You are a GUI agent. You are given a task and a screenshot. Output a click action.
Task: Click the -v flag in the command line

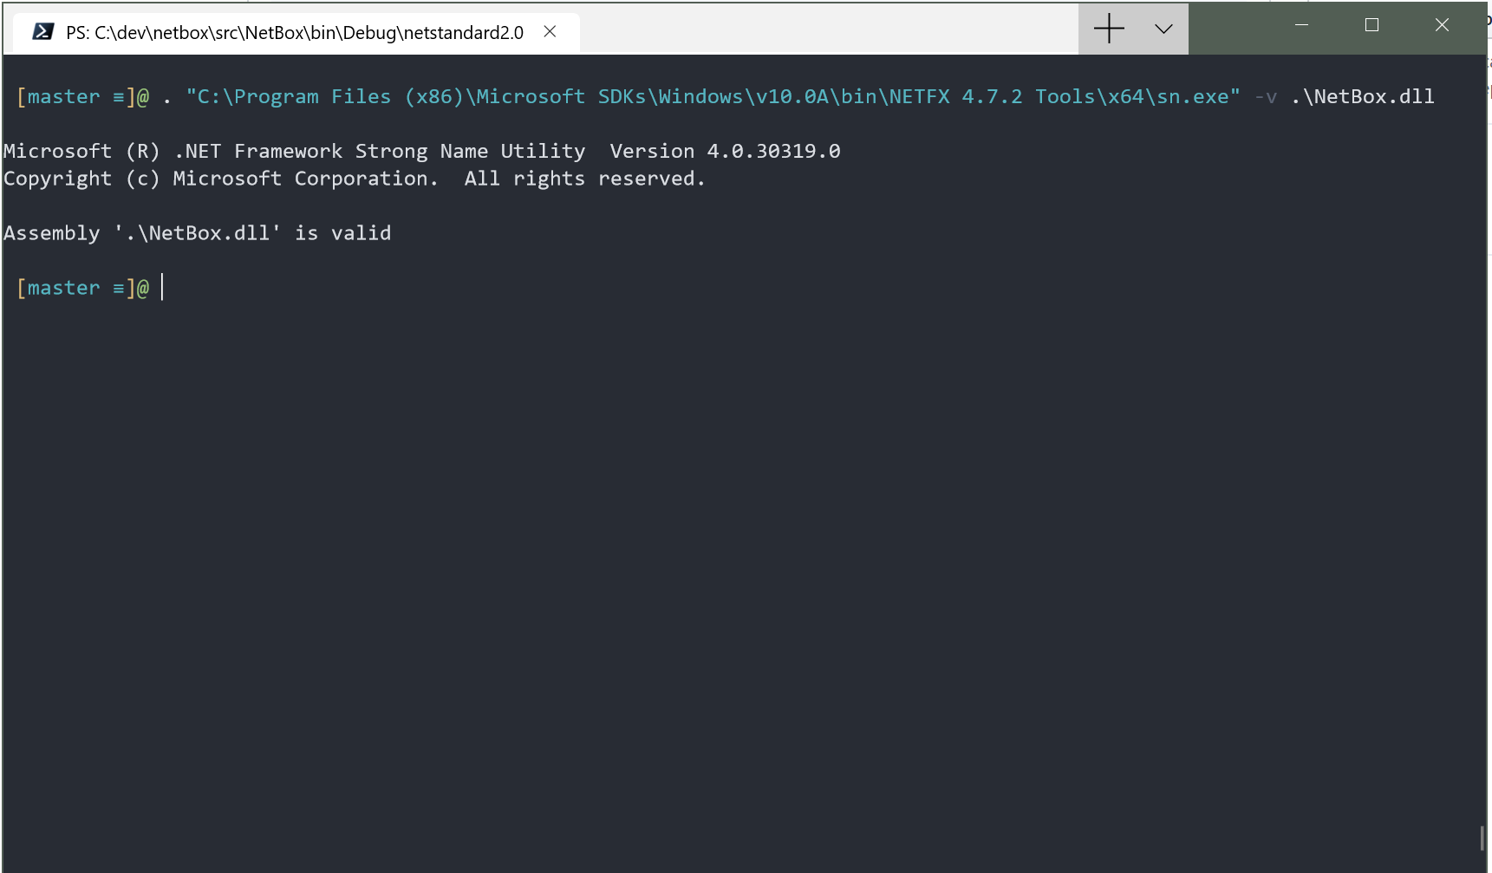point(1264,96)
